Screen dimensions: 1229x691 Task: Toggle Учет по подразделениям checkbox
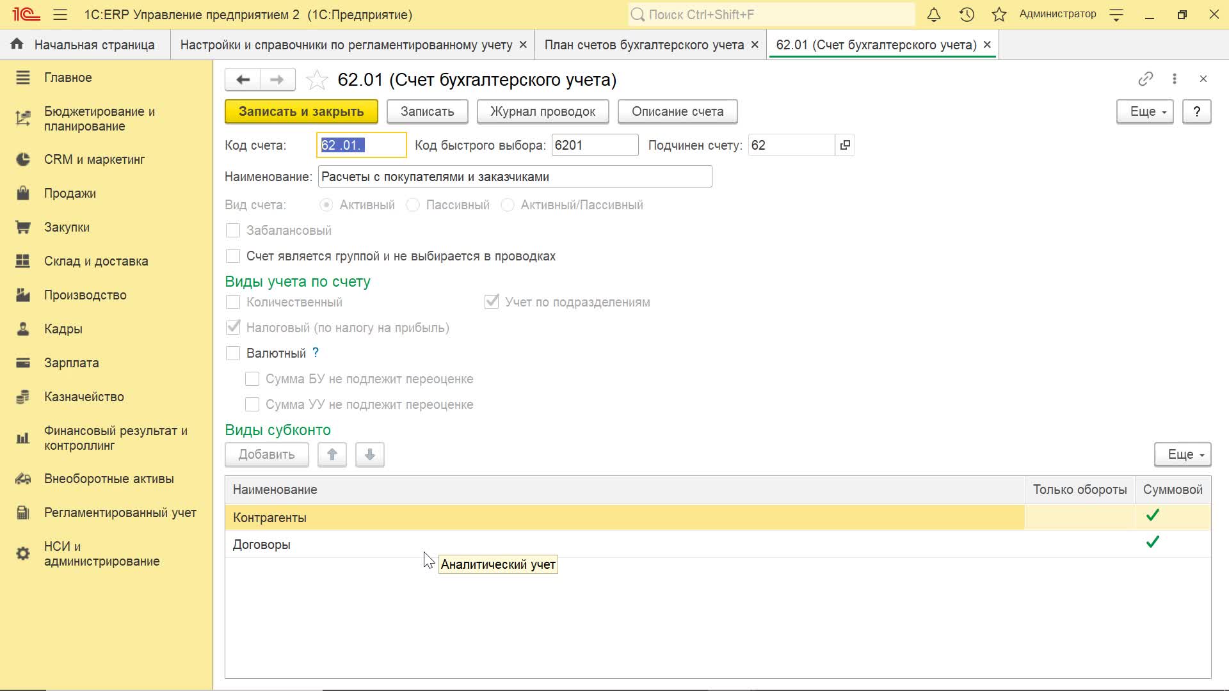point(492,302)
